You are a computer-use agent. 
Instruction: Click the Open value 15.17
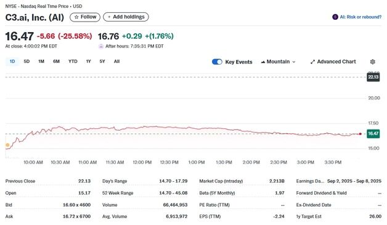point(84,193)
